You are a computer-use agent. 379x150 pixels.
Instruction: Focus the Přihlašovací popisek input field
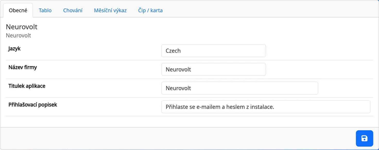[266, 107]
